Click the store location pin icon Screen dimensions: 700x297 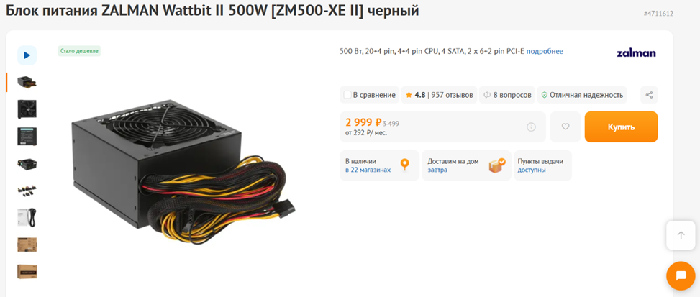(x=404, y=165)
